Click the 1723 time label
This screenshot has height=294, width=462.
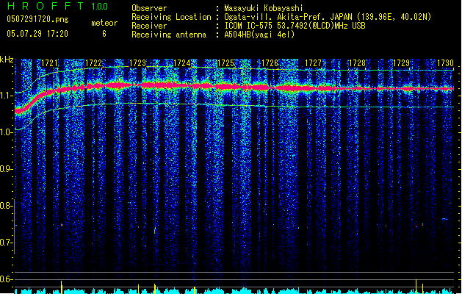(137, 63)
